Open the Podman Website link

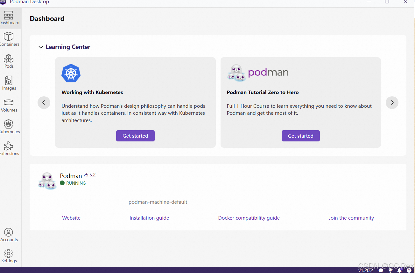[71, 218]
